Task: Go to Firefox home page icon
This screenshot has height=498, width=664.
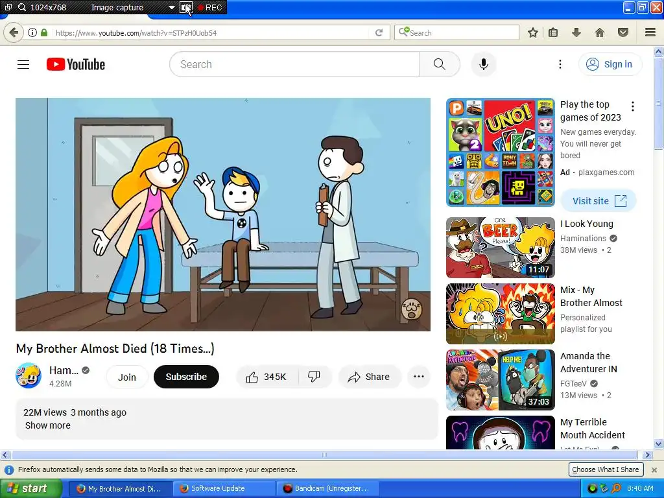Action: click(600, 32)
